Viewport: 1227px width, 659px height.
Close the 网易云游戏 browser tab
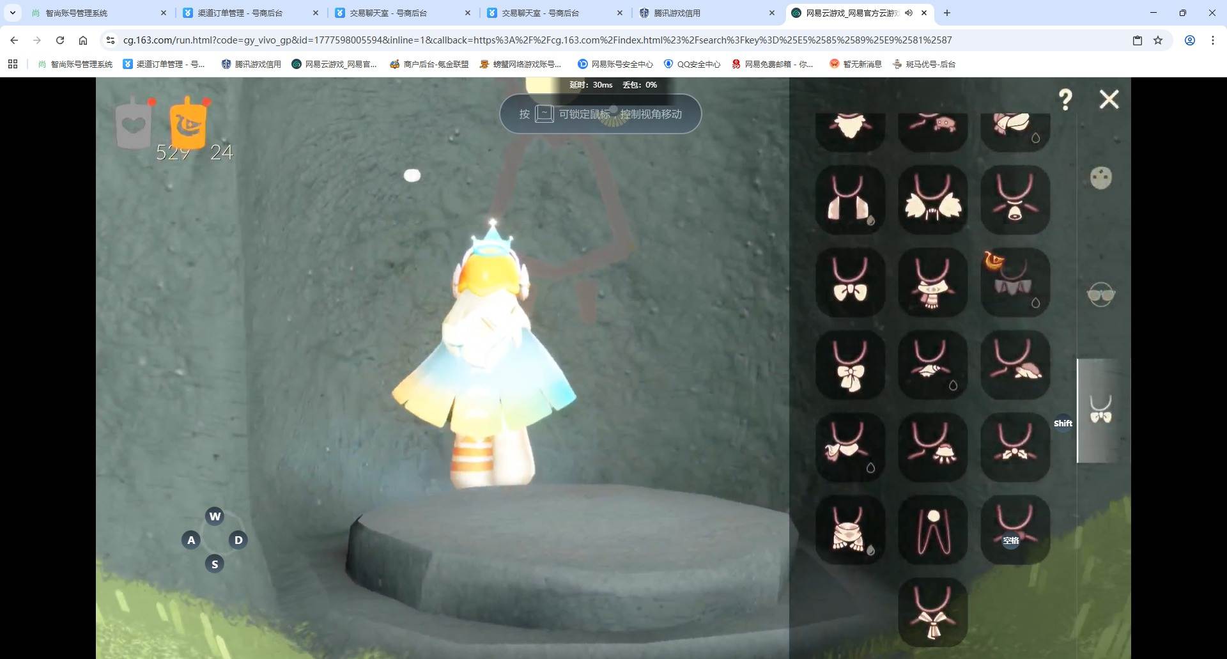pos(924,13)
